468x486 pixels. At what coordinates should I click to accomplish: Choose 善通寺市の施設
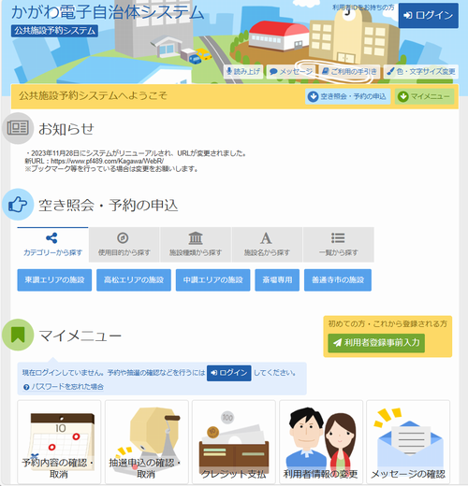[338, 280]
